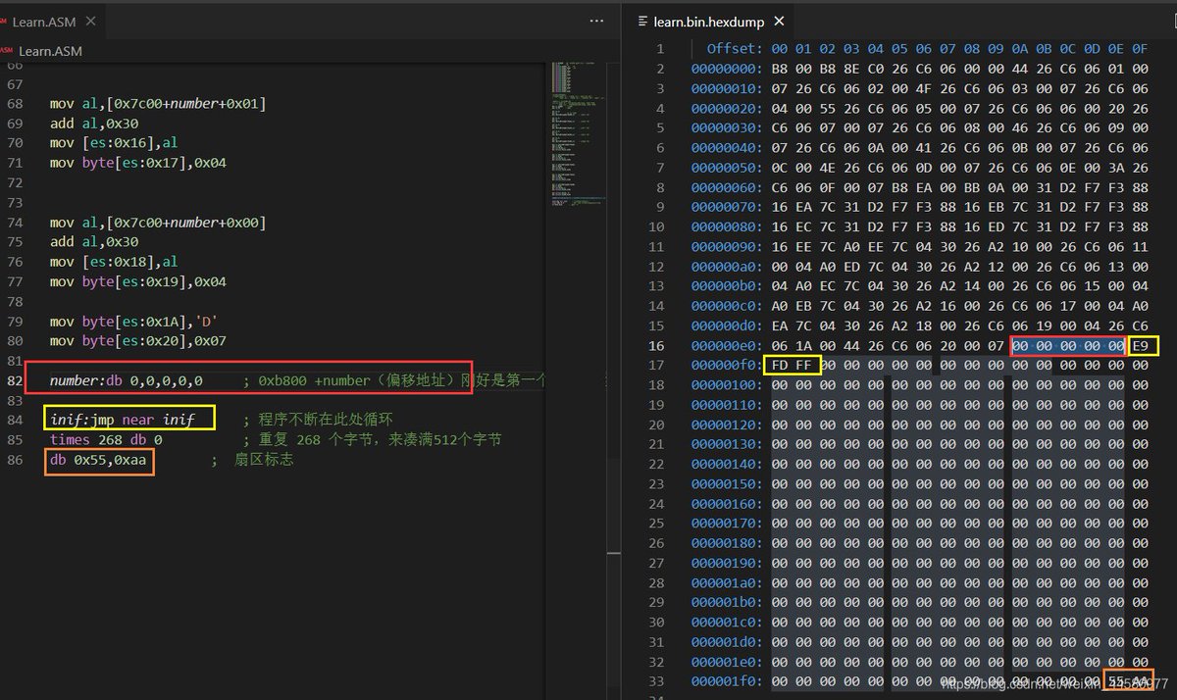Screen dimensions: 1177x700
Task: Click the 'inif:jmp near inif' statement
Action: point(123,420)
